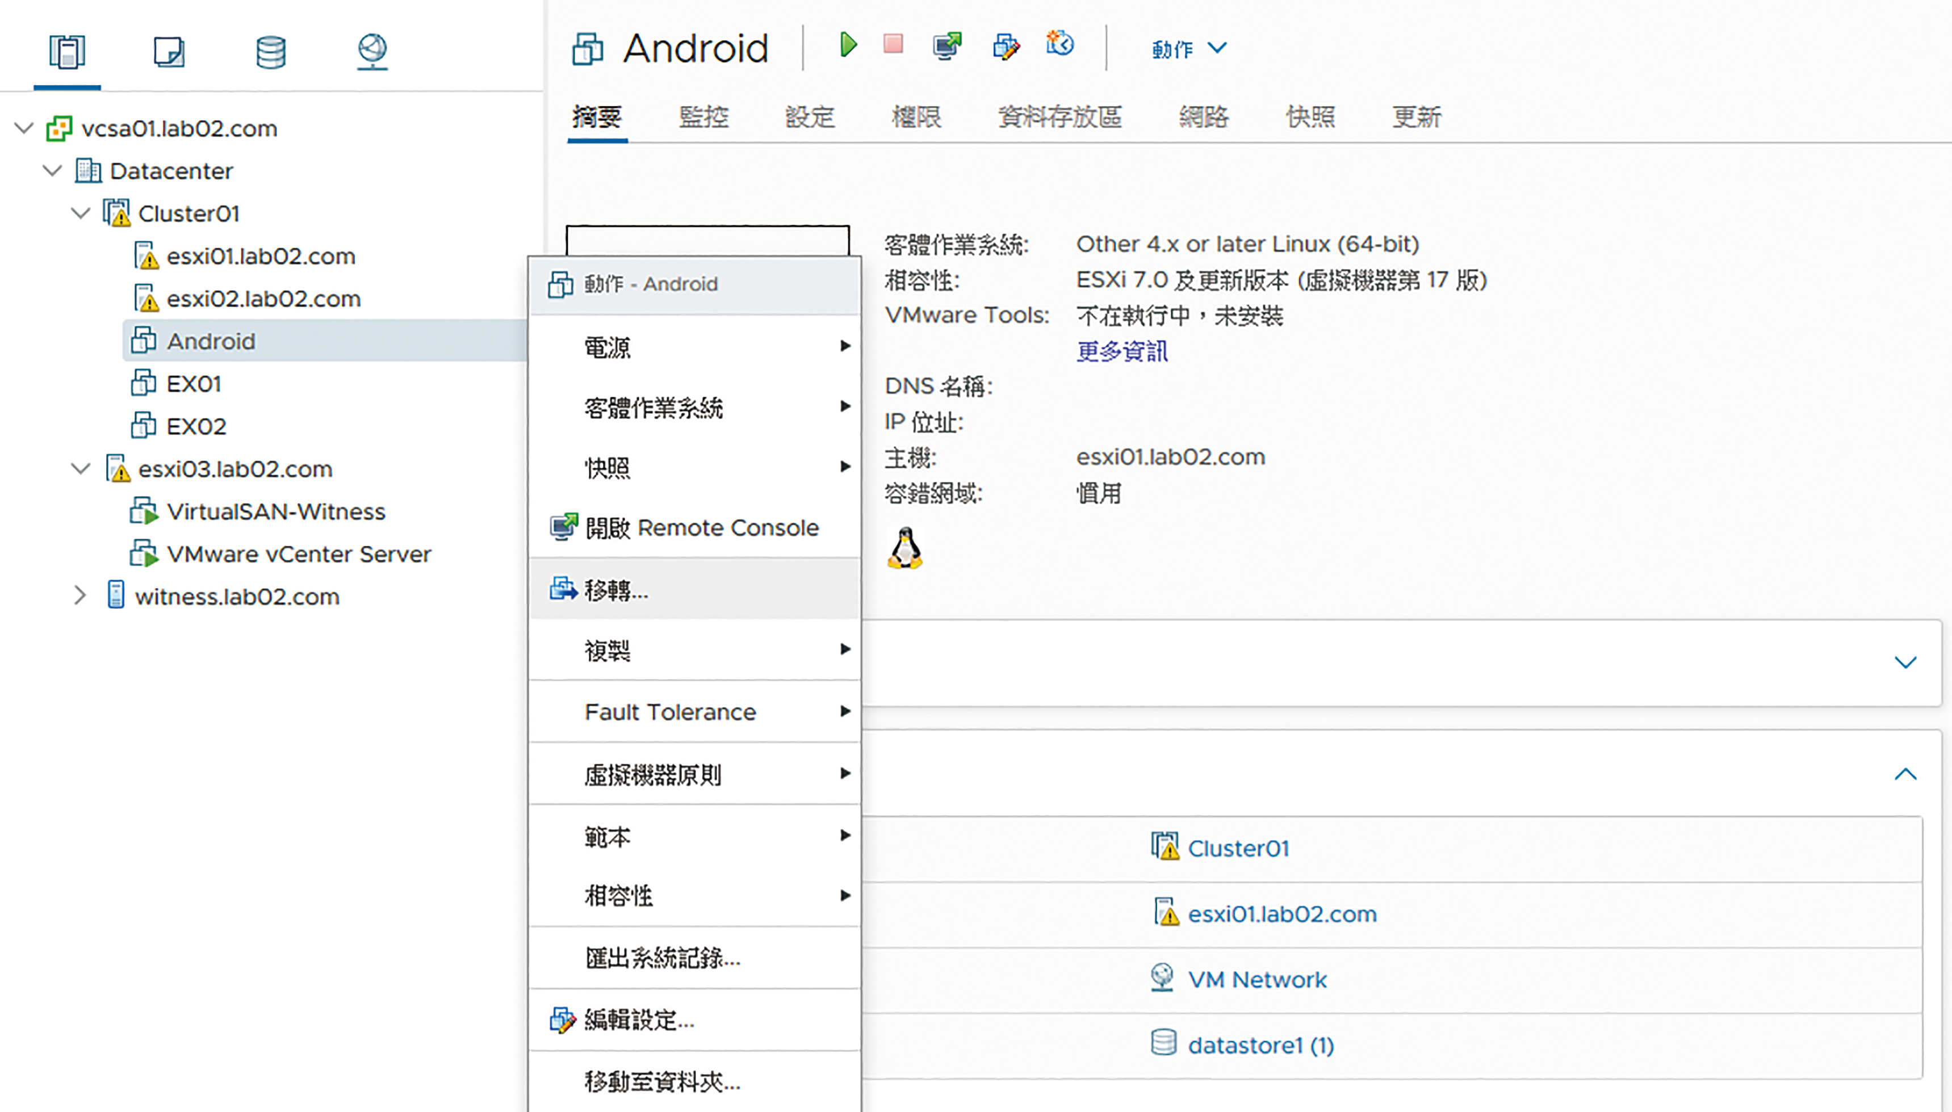The height and width of the screenshot is (1112, 1952).
Task: Switch to the 權限 tab
Action: coord(916,117)
